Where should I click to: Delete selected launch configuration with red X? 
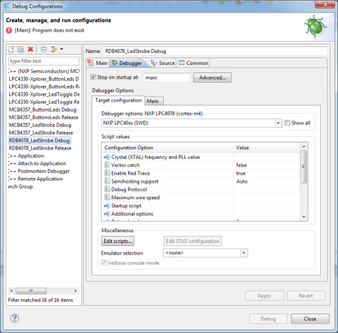(30, 50)
